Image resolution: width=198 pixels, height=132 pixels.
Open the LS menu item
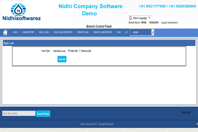[x=126, y=32]
